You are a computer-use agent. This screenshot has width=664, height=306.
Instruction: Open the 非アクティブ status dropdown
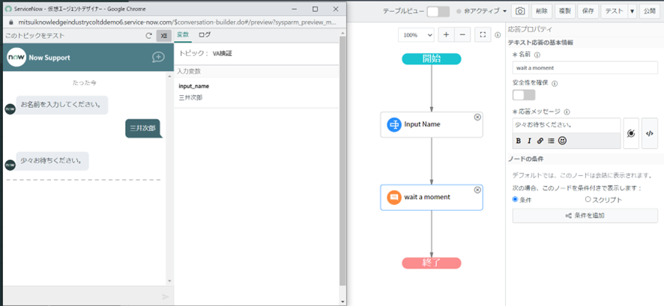[481, 11]
